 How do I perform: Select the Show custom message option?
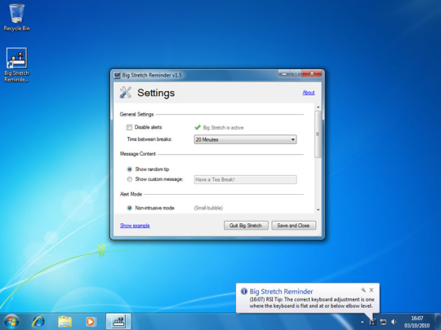[x=129, y=179]
